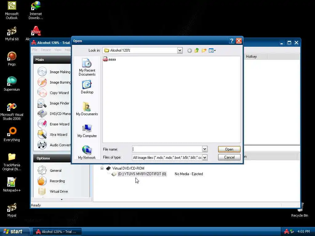315x236 pixels.
Task: Open the Windows Start menu
Action: coord(14,231)
